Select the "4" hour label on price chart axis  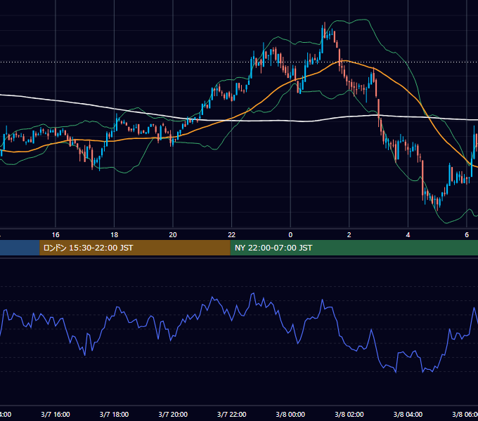pos(408,235)
